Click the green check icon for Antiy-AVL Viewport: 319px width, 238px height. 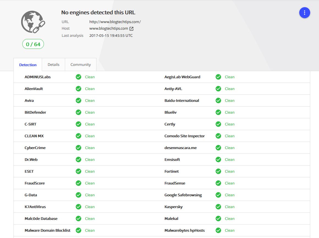coord(218,89)
